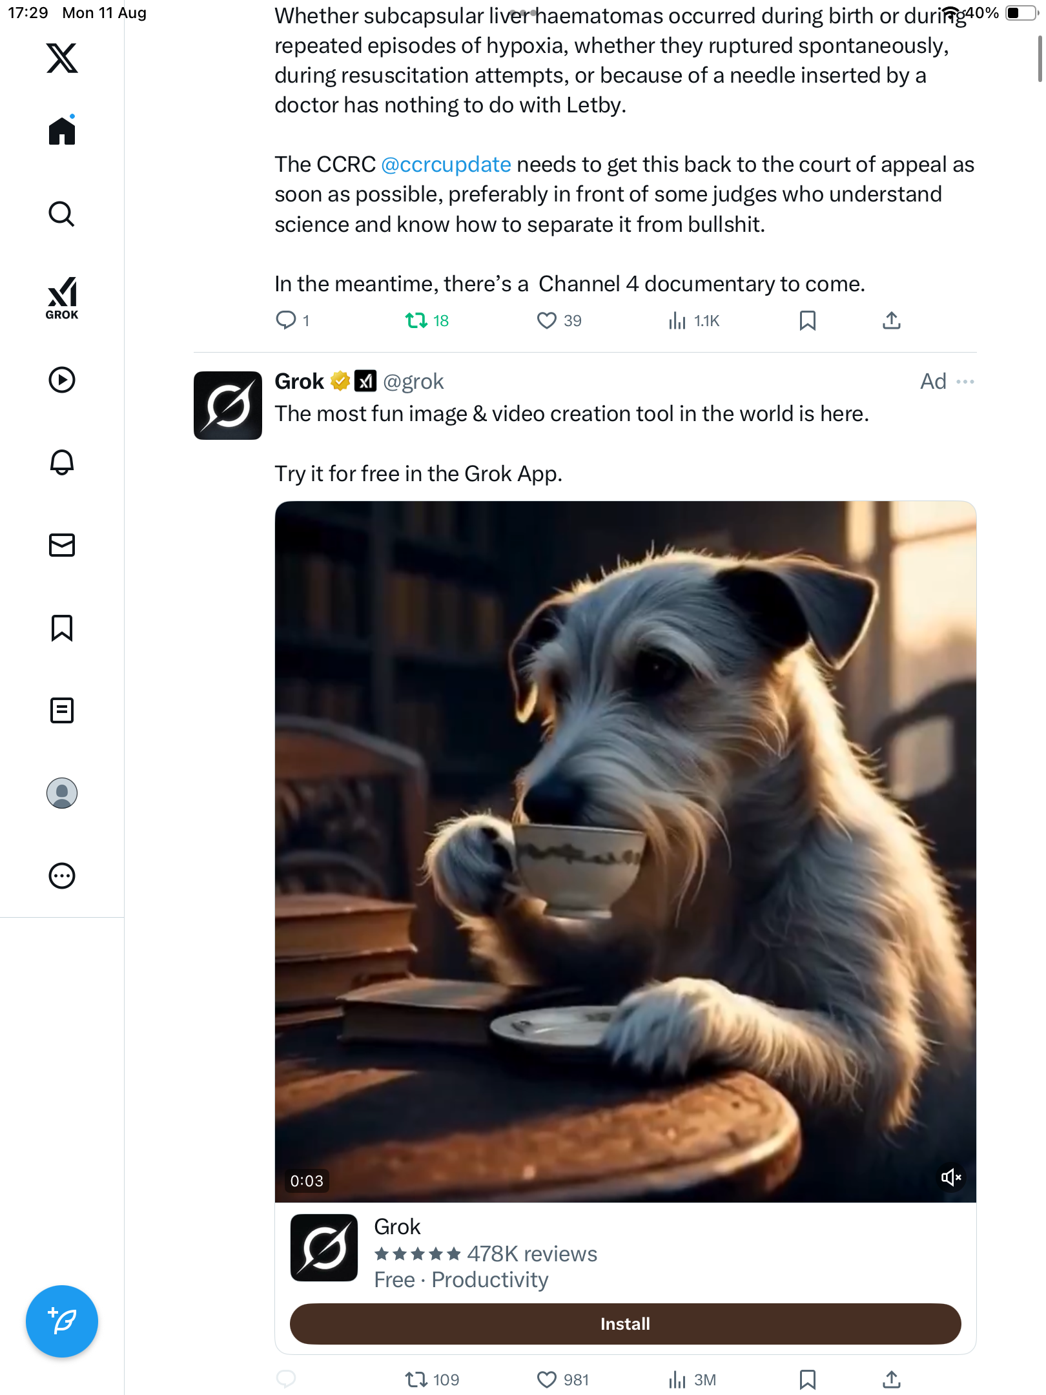This screenshot has height=1395, width=1046.
Task: Expand More options circle in sidebar
Action: pyautogui.click(x=62, y=876)
